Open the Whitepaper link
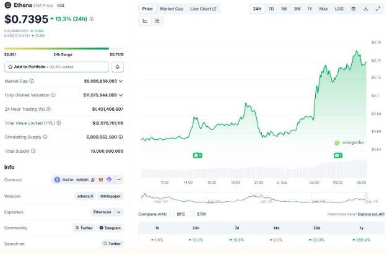Screen dimensions: 387x253 point(110,196)
